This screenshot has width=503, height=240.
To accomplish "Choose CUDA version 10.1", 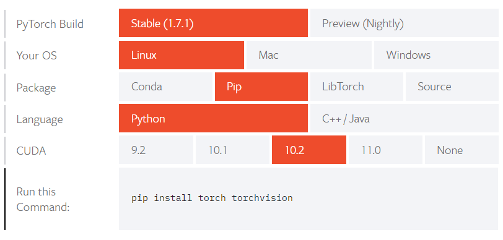I will [x=232, y=150].
